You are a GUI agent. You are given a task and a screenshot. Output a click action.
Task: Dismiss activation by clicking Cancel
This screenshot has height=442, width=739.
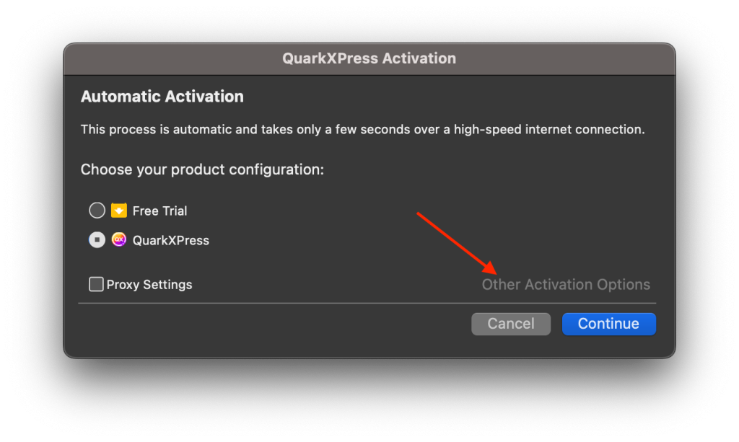(511, 324)
